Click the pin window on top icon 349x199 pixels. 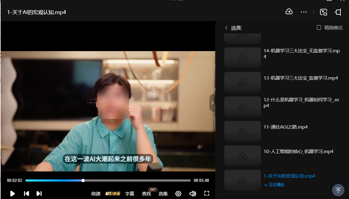pyautogui.click(x=338, y=12)
